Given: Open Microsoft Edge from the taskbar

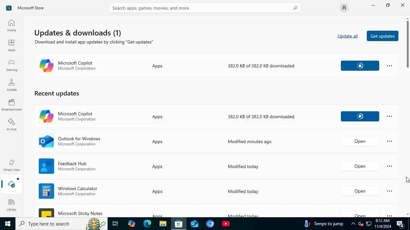Looking at the screenshot, I should 147,224.
